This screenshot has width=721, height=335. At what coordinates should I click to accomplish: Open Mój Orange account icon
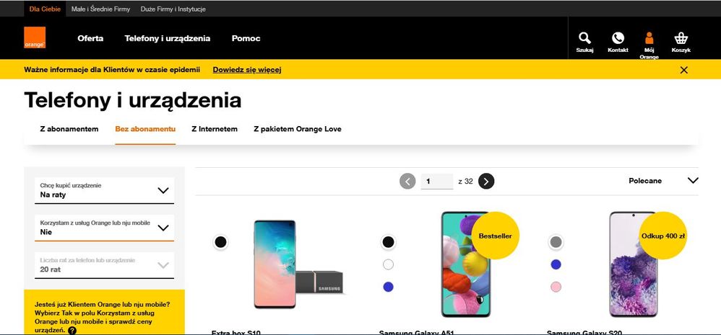coord(649,45)
